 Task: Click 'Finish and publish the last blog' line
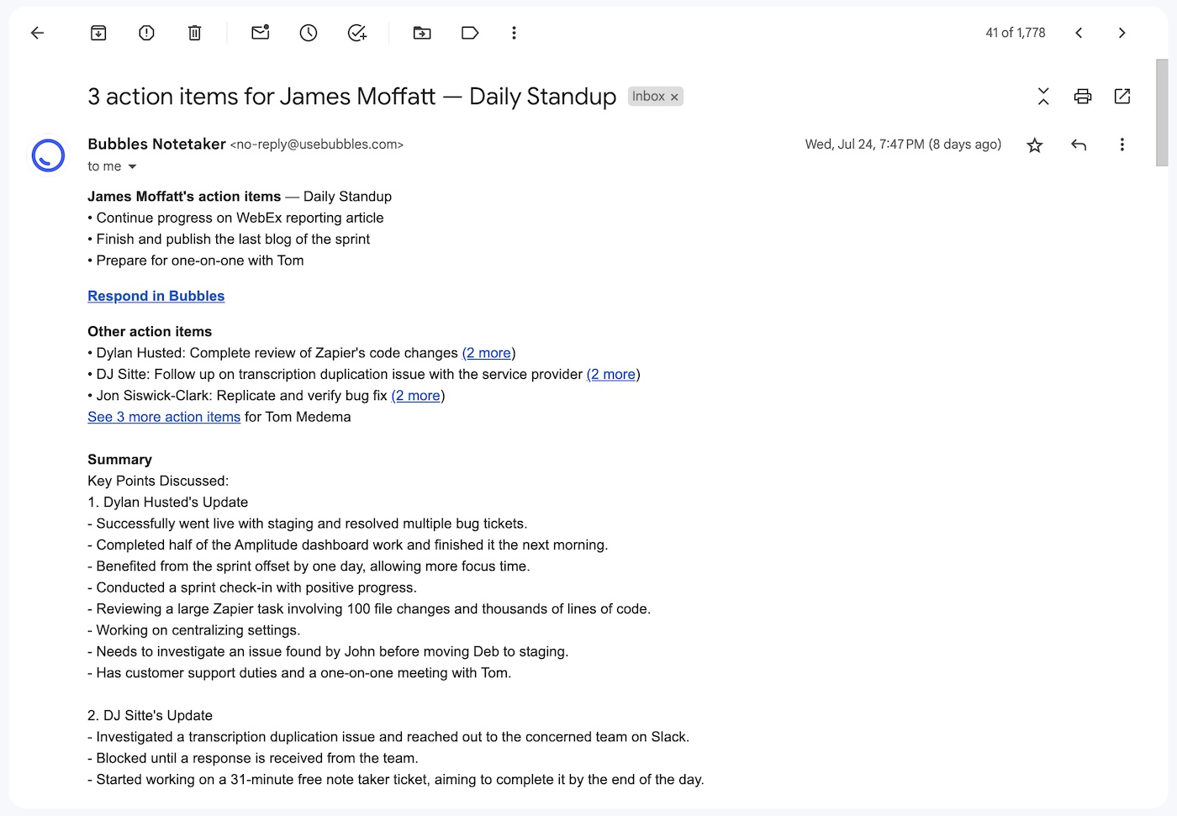point(233,239)
